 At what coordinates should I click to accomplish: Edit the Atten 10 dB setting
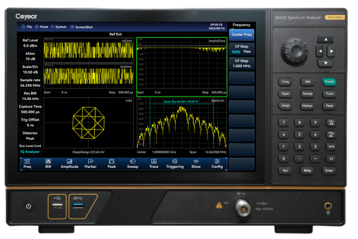coord(30,56)
